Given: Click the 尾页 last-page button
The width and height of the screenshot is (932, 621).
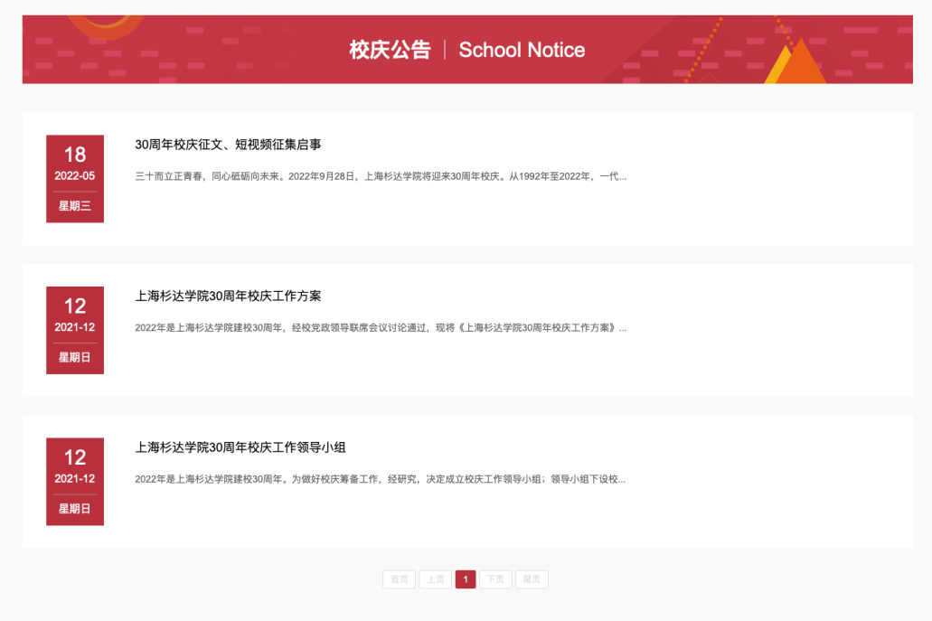Looking at the screenshot, I should pos(532,579).
